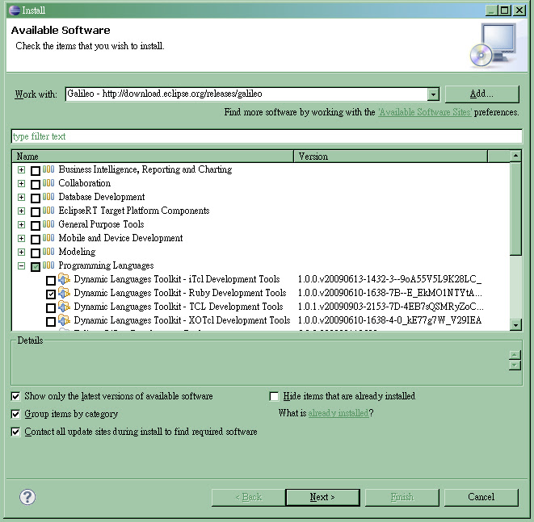This screenshot has height=522, width=534.
Task: Toggle Show only the latest versions checkbox
Action: [x=15, y=396]
